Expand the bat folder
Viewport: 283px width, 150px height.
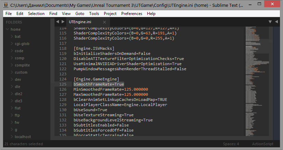pyautogui.click(x=12, y=36)
